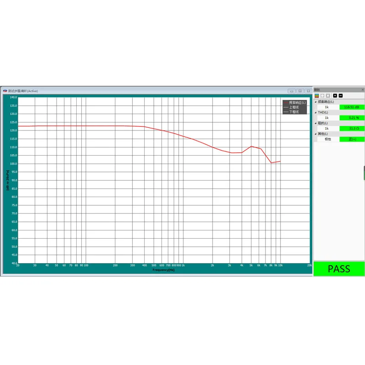
Task: Restore the chart window using middle title button
Action: click(x=300, y=91)
